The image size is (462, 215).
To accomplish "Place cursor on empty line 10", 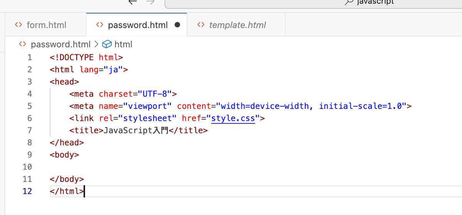I will 154,167.
